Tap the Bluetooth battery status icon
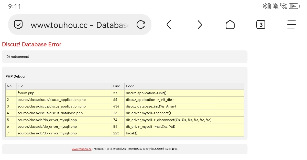307x160 pixels. [267, 6]
